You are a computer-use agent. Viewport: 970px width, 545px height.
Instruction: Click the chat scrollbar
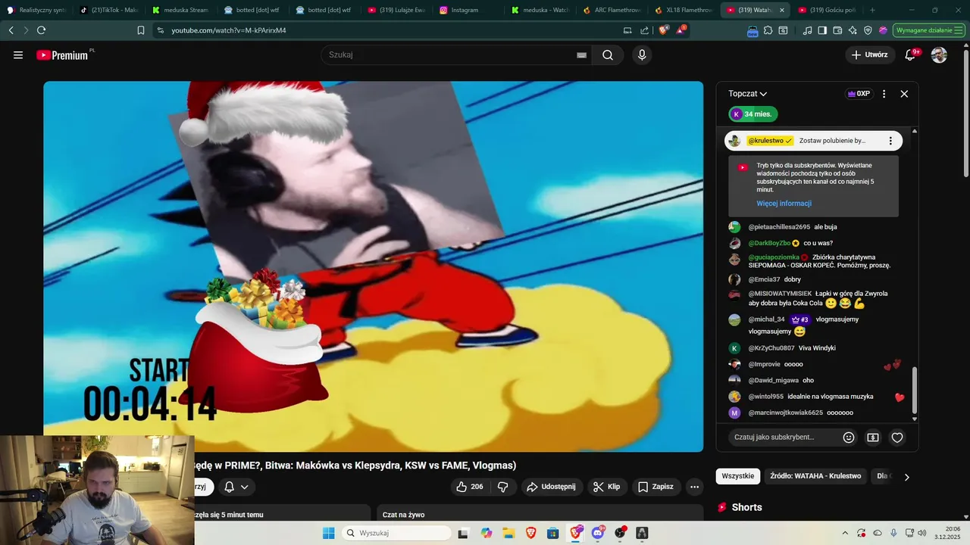pos(915,390)
